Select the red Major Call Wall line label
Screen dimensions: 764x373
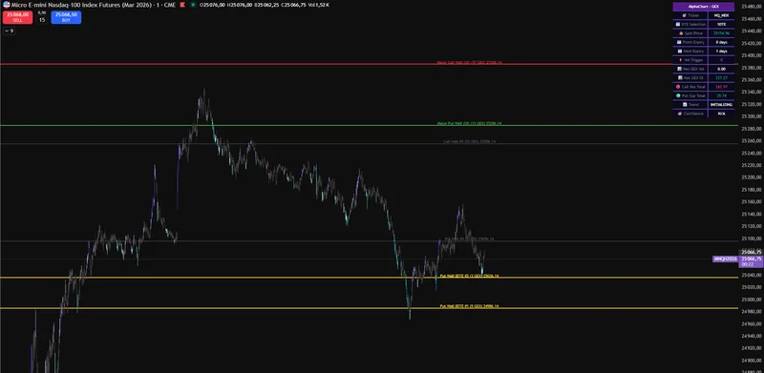click(469, 62)
